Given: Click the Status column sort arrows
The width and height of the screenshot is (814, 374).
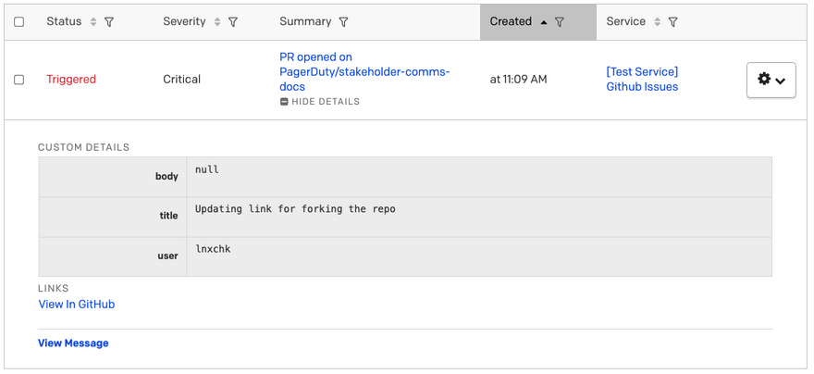Looking at the screenshot, I should [93, 22].
